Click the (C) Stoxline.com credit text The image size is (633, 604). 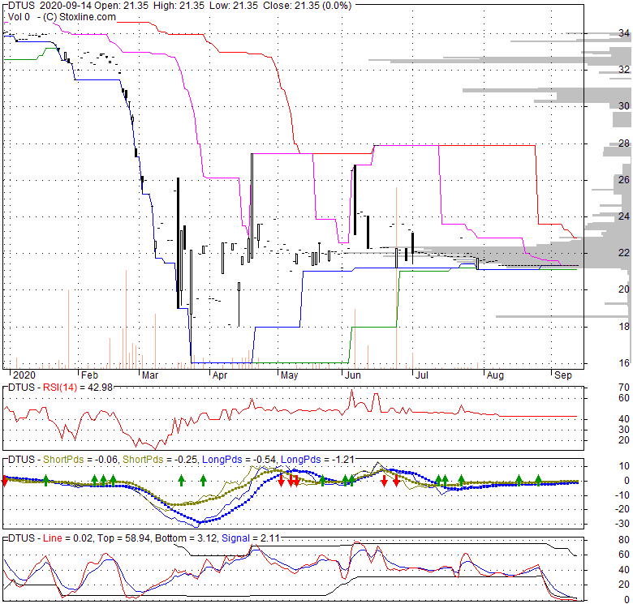pyautogui.click(x=80, y=17)
